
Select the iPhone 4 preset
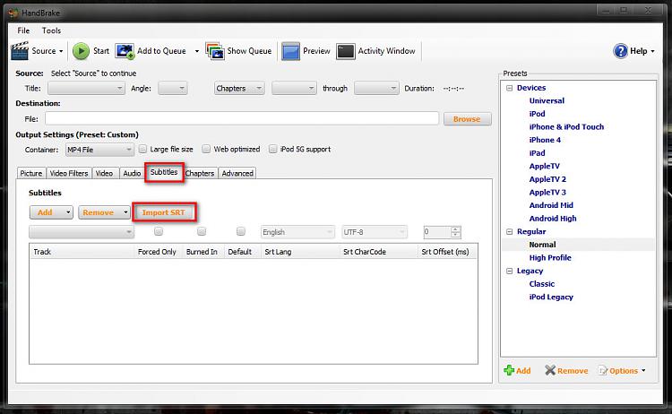pyautogui.click(x=545, y=140)
